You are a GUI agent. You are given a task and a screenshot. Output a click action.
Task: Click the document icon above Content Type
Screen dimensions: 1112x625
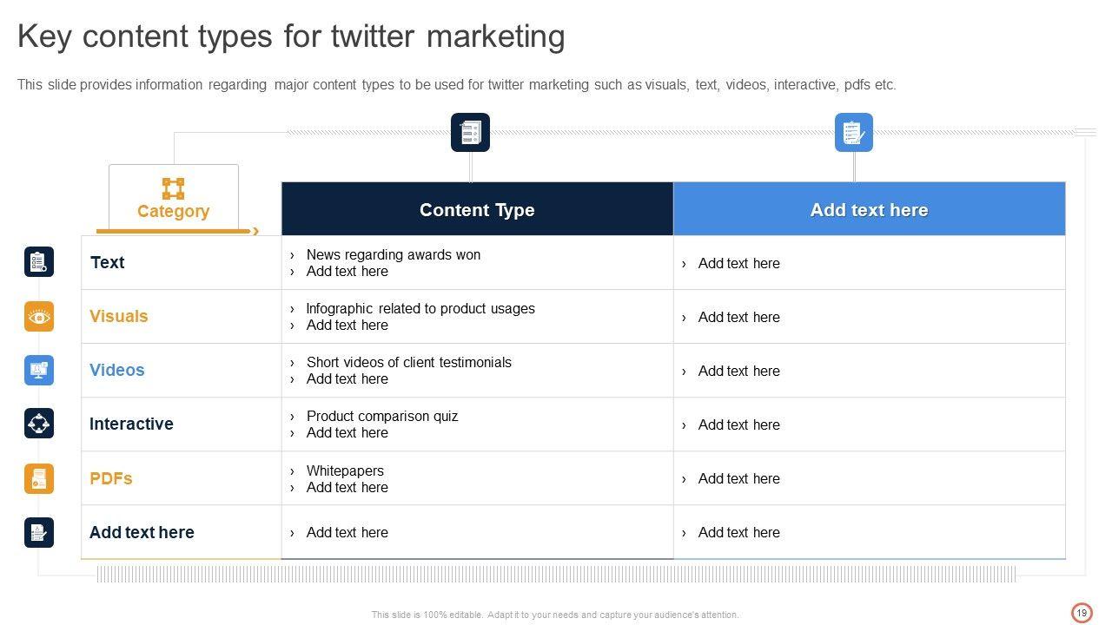point(470,133)
